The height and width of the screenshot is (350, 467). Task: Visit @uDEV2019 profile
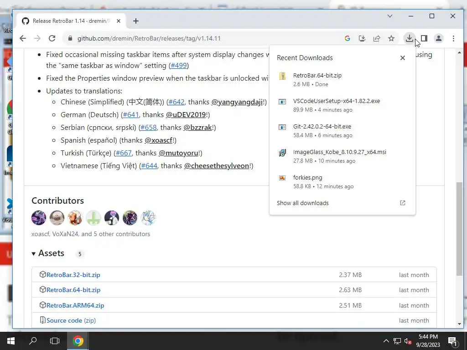[186, 114]
